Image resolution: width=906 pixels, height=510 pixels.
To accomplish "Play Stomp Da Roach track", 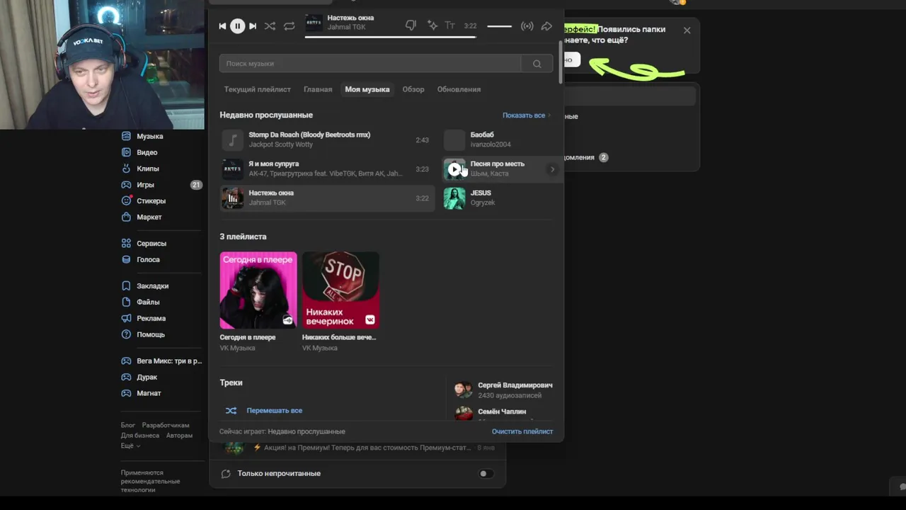I will [327, 140].
